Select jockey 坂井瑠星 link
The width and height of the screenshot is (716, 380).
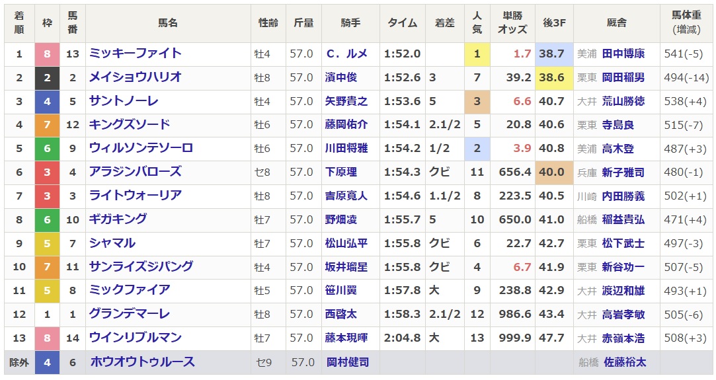pos(346,267)
